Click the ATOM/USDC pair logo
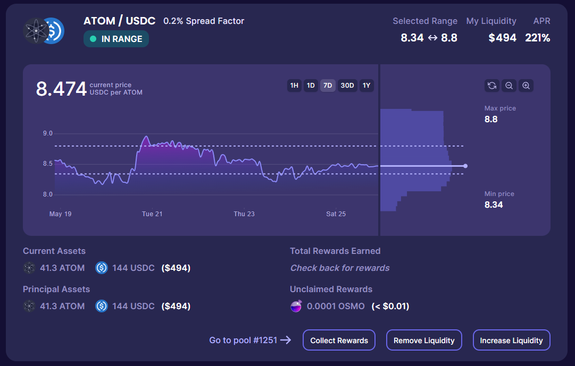This screenshot has height=366, width=575. (x=44, y=31)
